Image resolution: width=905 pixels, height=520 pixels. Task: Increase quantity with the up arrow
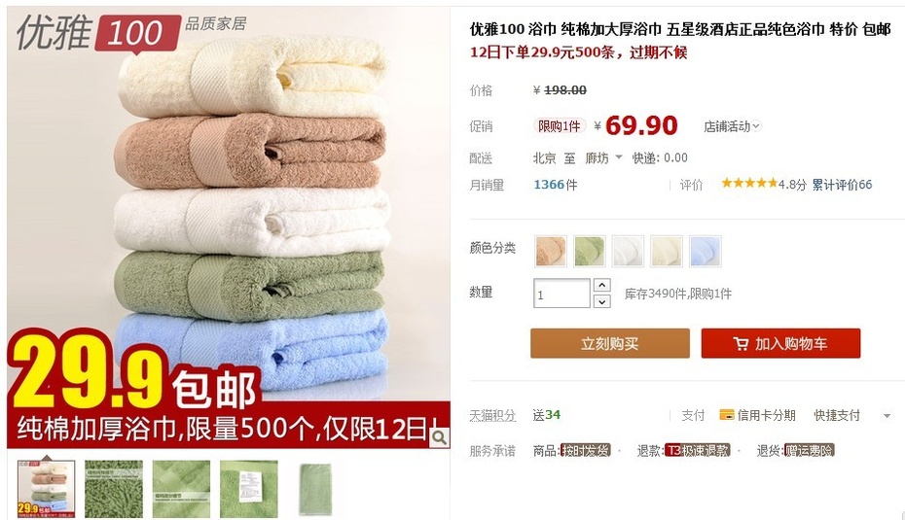pos(602,286)
